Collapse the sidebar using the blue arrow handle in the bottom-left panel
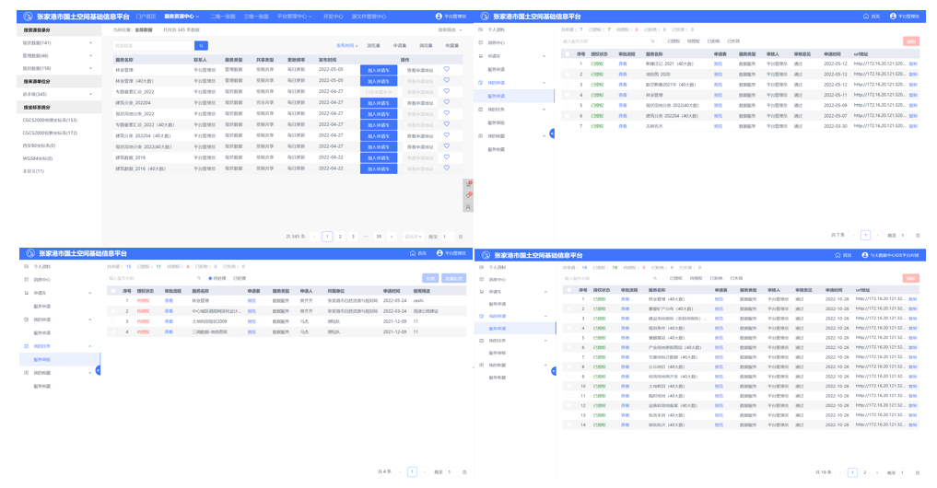The width and height of the screenshot is (937, 488). point(98,370)
